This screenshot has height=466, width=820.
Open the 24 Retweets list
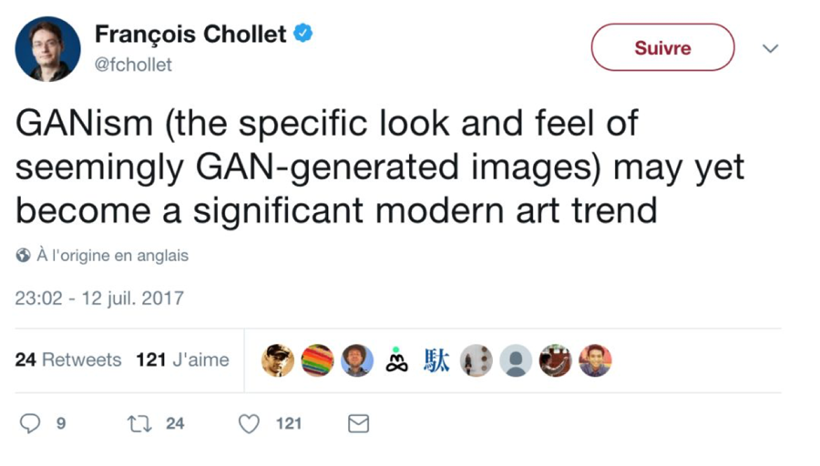point(68,360)
